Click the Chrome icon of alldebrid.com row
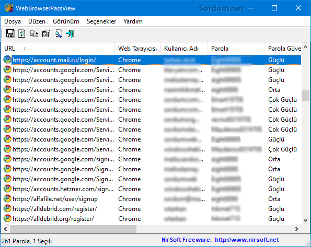Viewport: 311px width, 247px height. [7, 208]
